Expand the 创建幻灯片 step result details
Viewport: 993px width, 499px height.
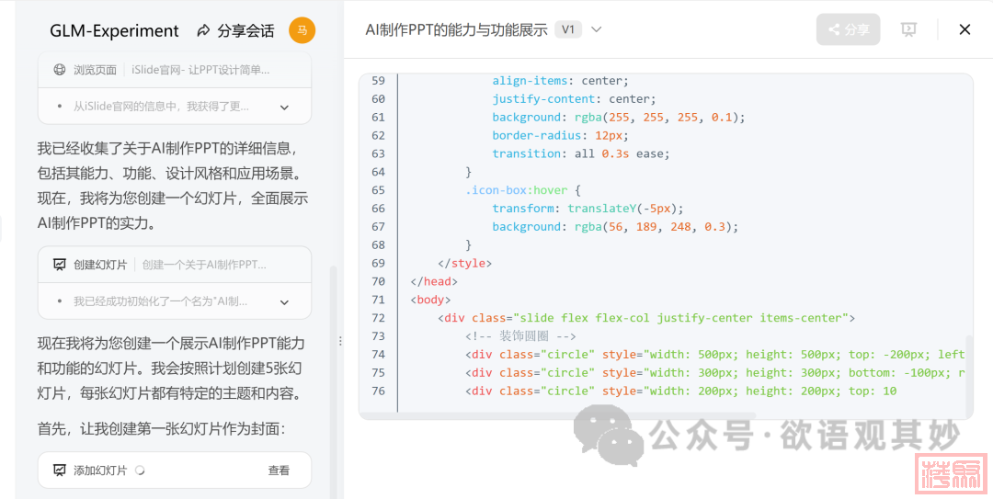pos(284,302)
